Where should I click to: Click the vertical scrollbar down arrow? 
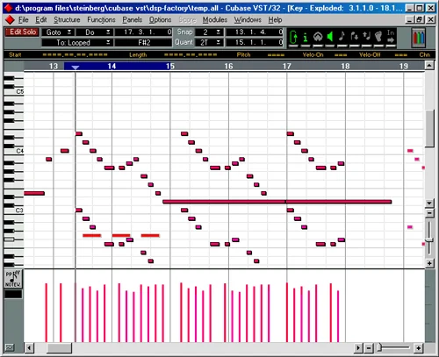click(x=429, y=203)
